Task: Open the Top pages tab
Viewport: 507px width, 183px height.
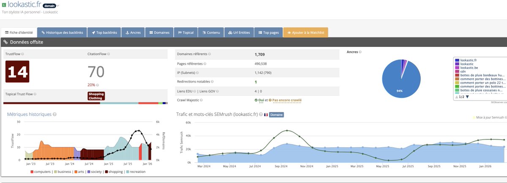Action: pyautogui.click(x=268, y=32)
